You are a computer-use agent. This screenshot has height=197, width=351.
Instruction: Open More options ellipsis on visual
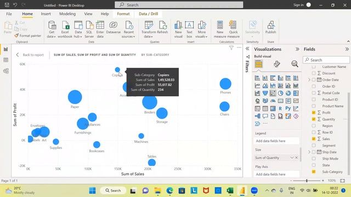pos(239,48)
